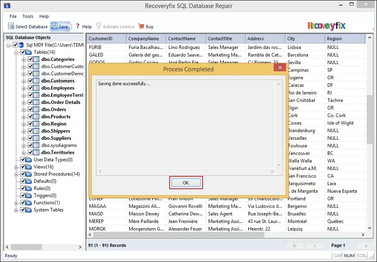Click the dbo.Suppliers table icon

click(36, 138)
